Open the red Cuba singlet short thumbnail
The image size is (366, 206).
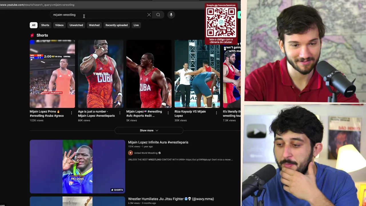(149, 74)
